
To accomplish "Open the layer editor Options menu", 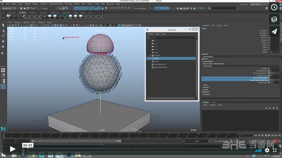I will click(x=213, y=105).
